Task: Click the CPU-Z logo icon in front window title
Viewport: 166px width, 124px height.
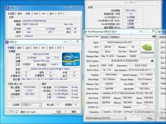Action: click(x=7, y=42)
